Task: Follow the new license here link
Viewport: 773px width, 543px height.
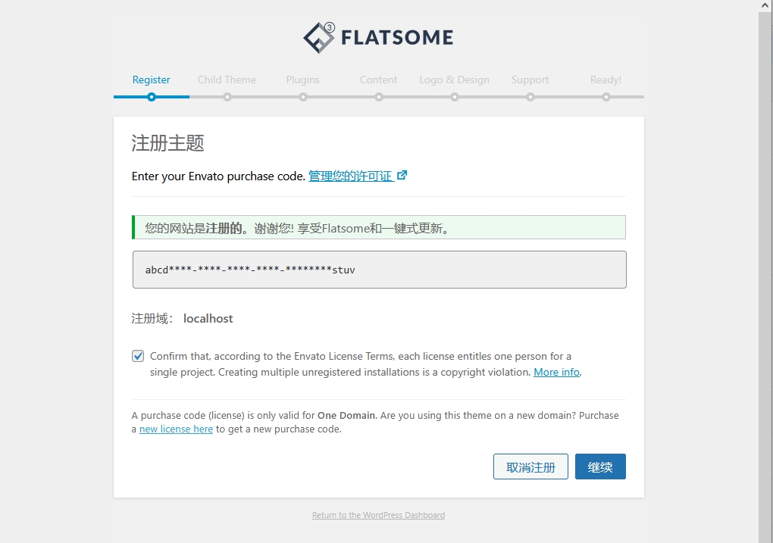Action: pos(176,429)
